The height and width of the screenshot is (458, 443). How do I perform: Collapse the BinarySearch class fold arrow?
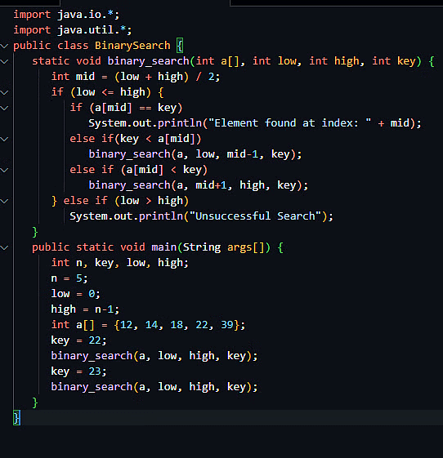[4, 46]
